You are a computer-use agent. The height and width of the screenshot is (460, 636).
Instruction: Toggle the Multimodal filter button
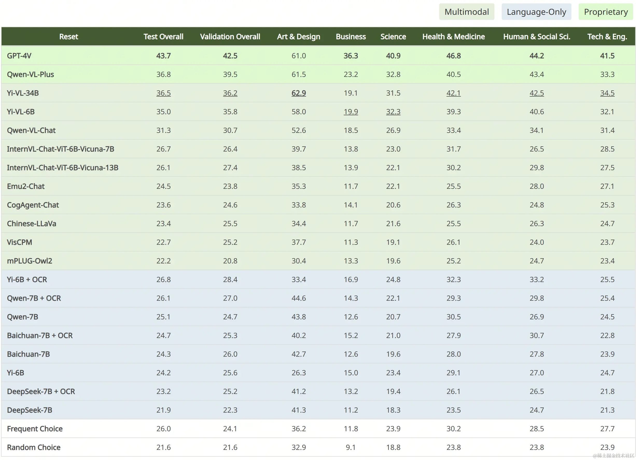click(x=466, y=12)
